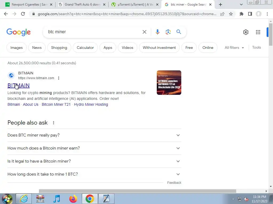
Task: Close the uTorrent tab
Action: (157, 5)
